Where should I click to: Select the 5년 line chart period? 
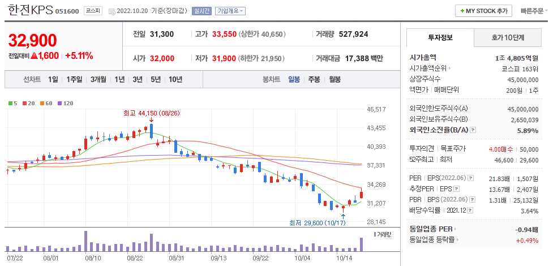156,79
